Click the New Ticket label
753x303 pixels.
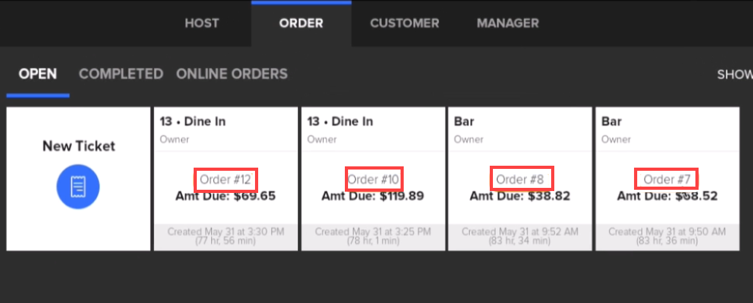(78, 146)
